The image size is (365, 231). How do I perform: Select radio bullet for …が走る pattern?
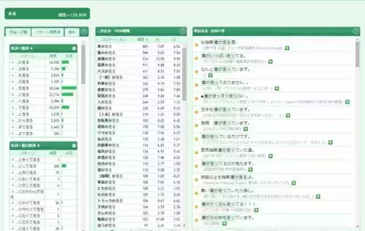point(13,61)
